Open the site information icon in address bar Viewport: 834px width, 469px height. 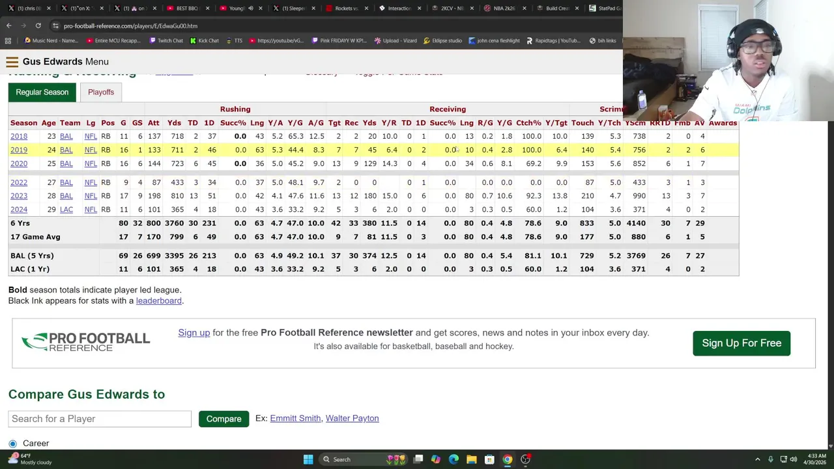coord(55,25)
